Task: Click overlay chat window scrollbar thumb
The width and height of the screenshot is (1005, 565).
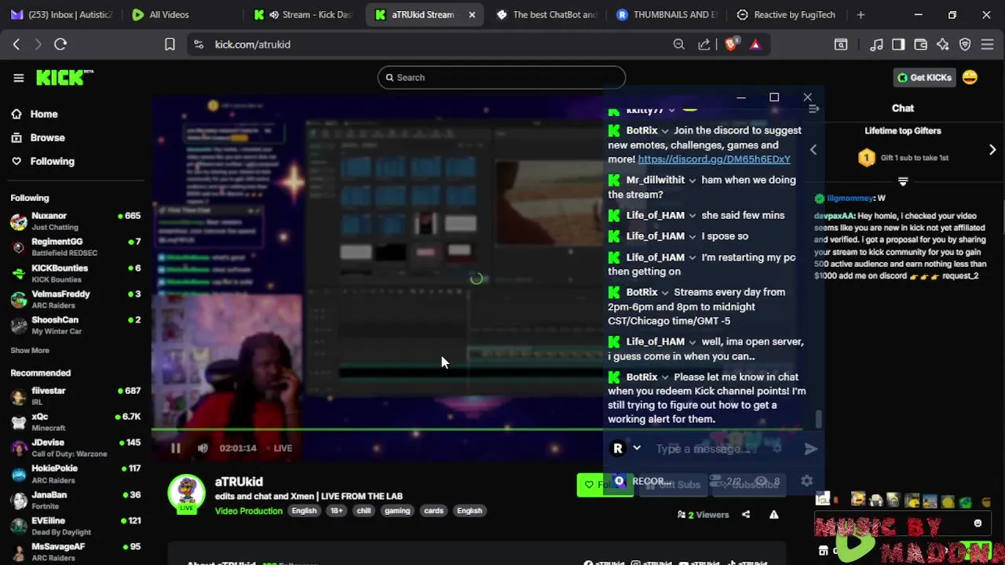Action: 819,419
